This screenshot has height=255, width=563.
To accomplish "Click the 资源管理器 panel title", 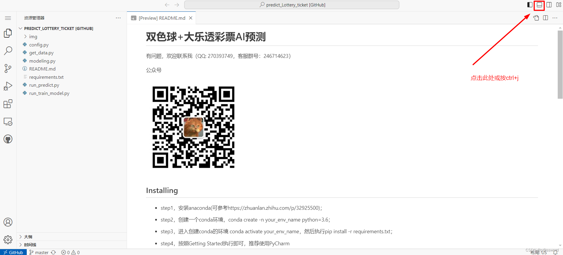I will [x=34, y=18].
